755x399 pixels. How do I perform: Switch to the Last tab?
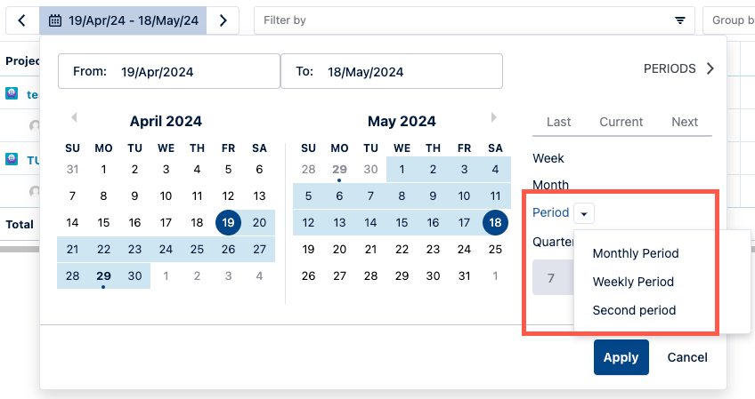coord(559,122)
